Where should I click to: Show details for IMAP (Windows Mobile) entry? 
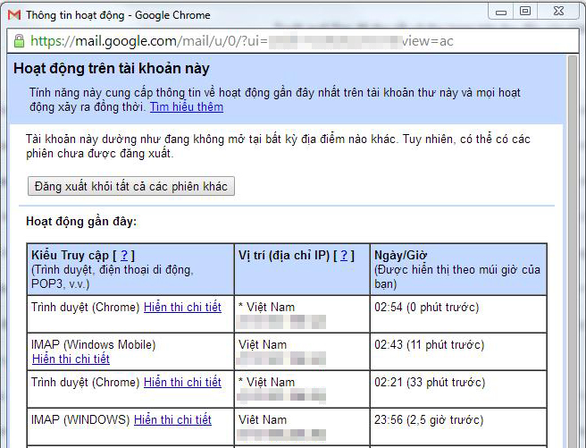click(71, 359)
